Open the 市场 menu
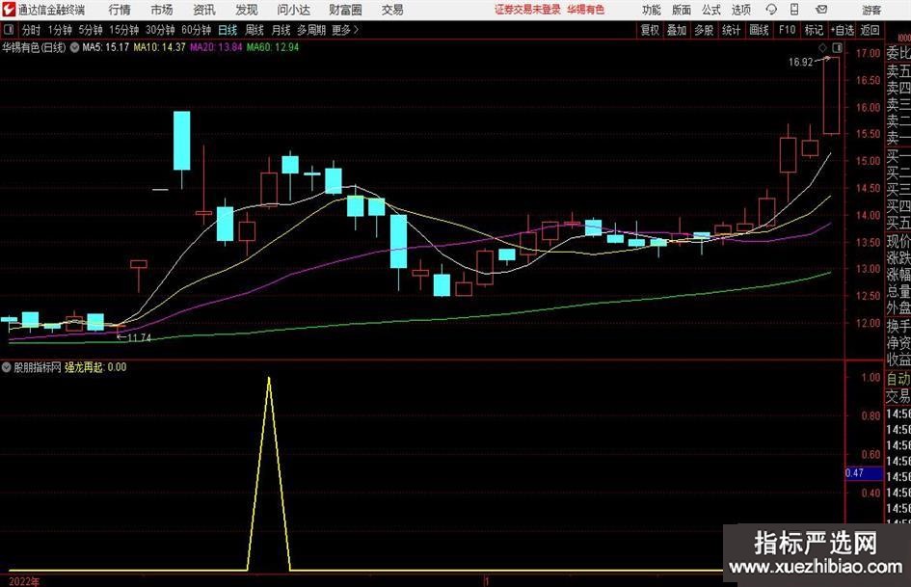This screenshot has width=911, height=587. pos(162,10)
